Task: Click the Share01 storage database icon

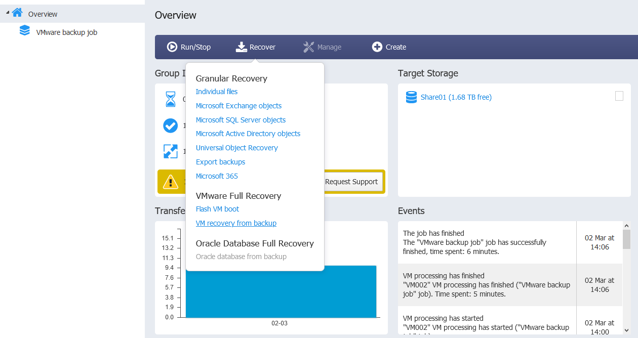Action: [x=411, y=97]
